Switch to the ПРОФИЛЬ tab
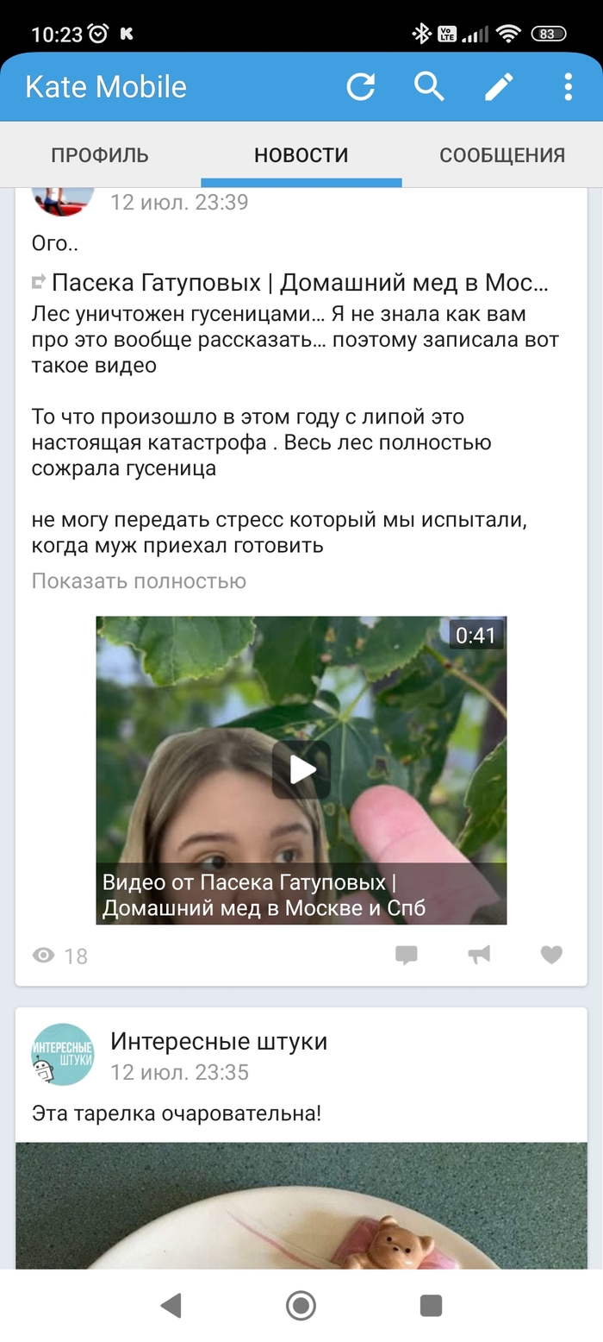The width and height of the screenshot is (603, 1342). (100, 155)
